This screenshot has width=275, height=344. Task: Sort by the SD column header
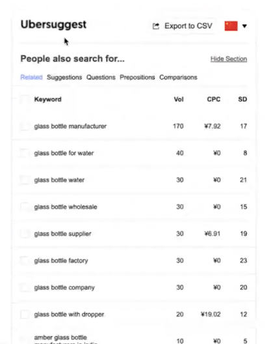tap(242, 100)
